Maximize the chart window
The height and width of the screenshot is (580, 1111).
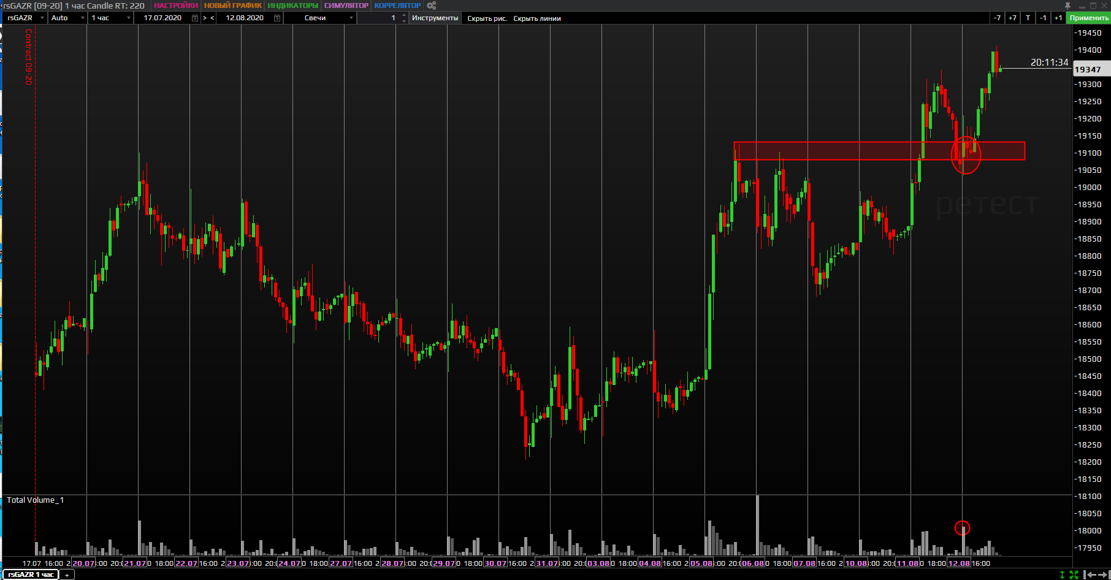[1093, 6]
